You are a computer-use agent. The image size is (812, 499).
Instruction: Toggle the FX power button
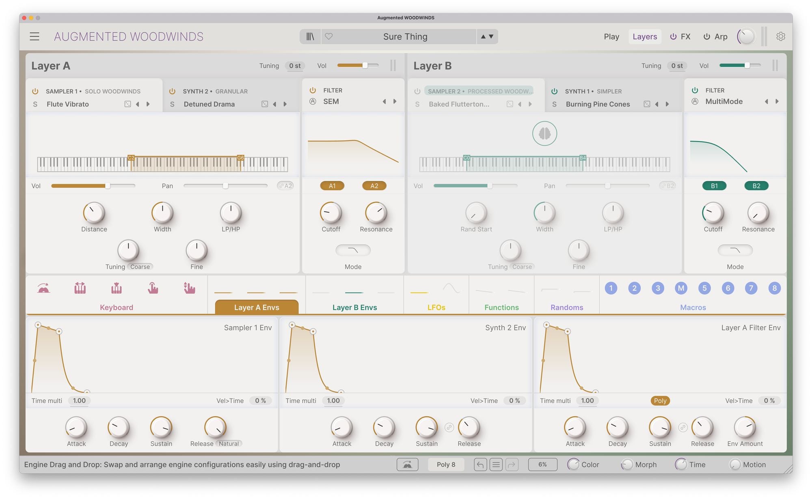673,37
